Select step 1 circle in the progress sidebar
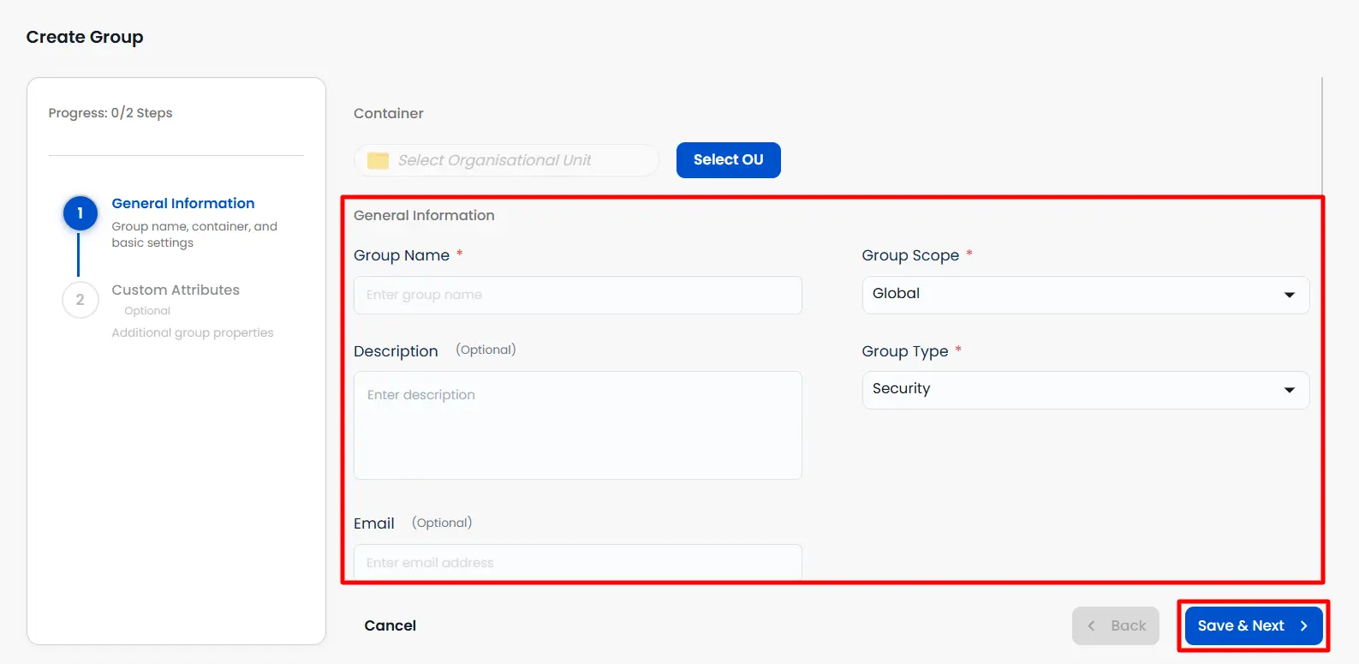This screenshot has height=664, width=1359. 80,213
